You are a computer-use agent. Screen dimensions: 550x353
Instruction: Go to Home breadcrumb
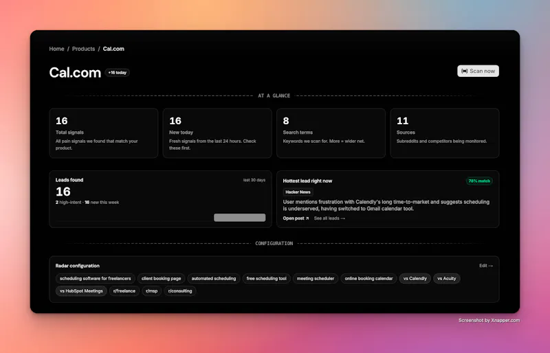[56, 49]
